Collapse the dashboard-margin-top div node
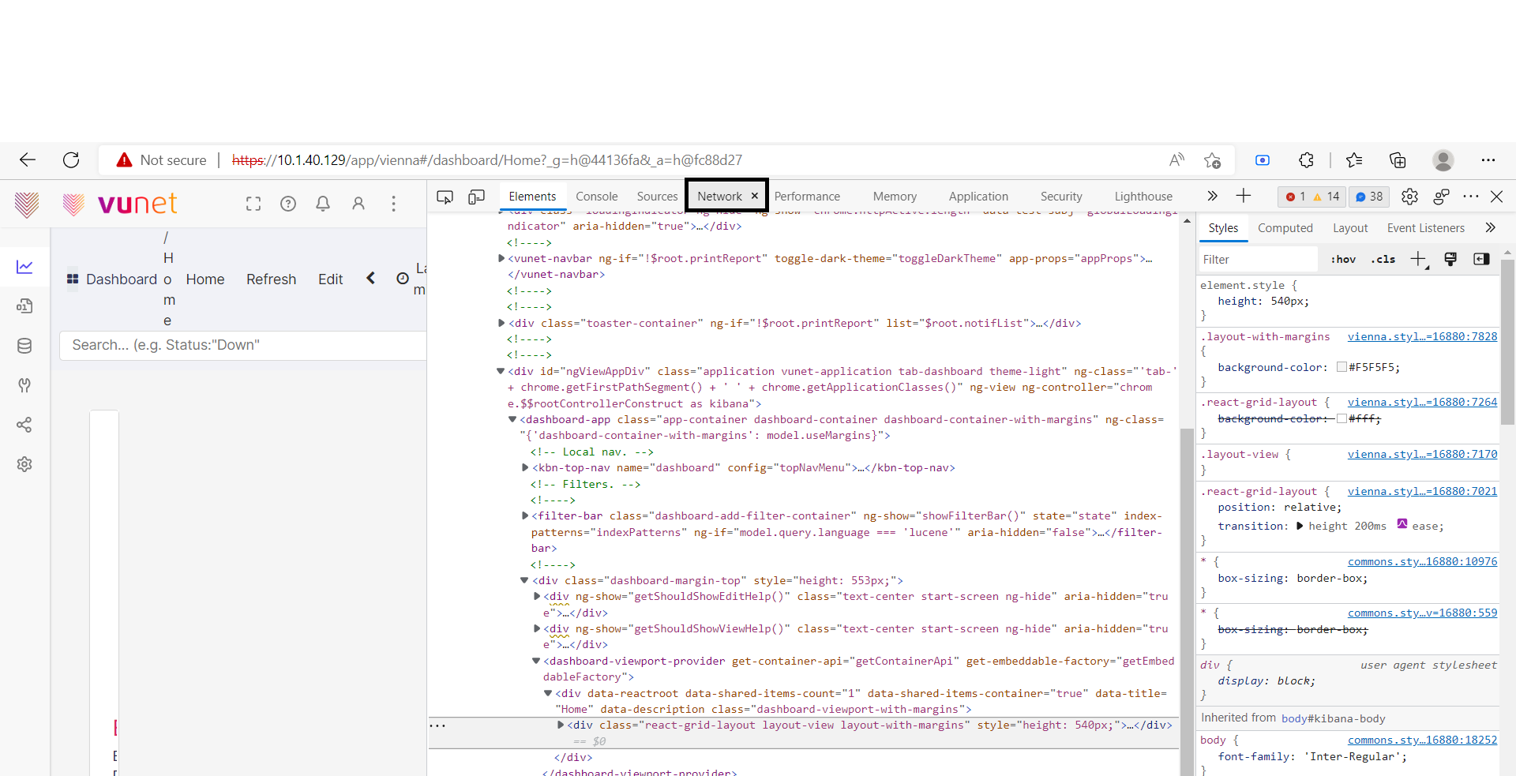The width and height of the screenshot is (1516, 776). tap(524, 580)
